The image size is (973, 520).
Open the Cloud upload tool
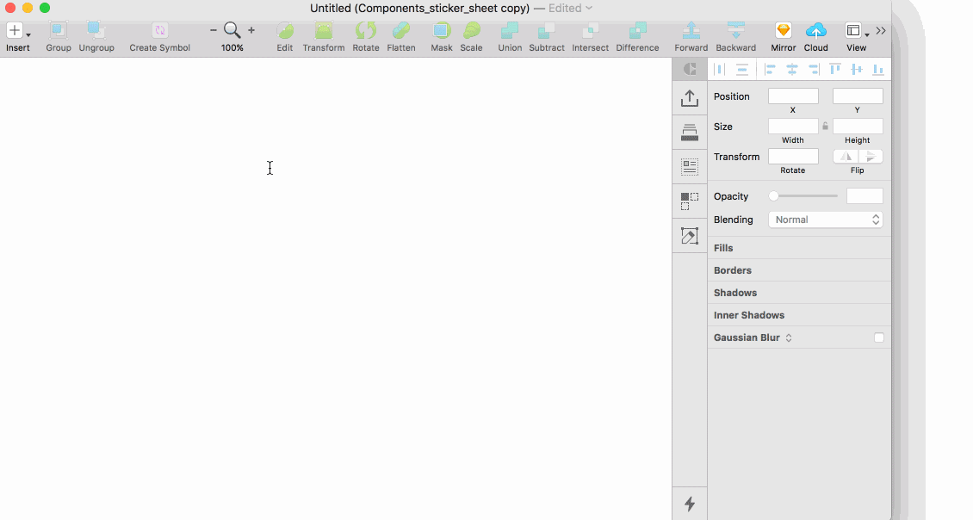pos(815,31)
